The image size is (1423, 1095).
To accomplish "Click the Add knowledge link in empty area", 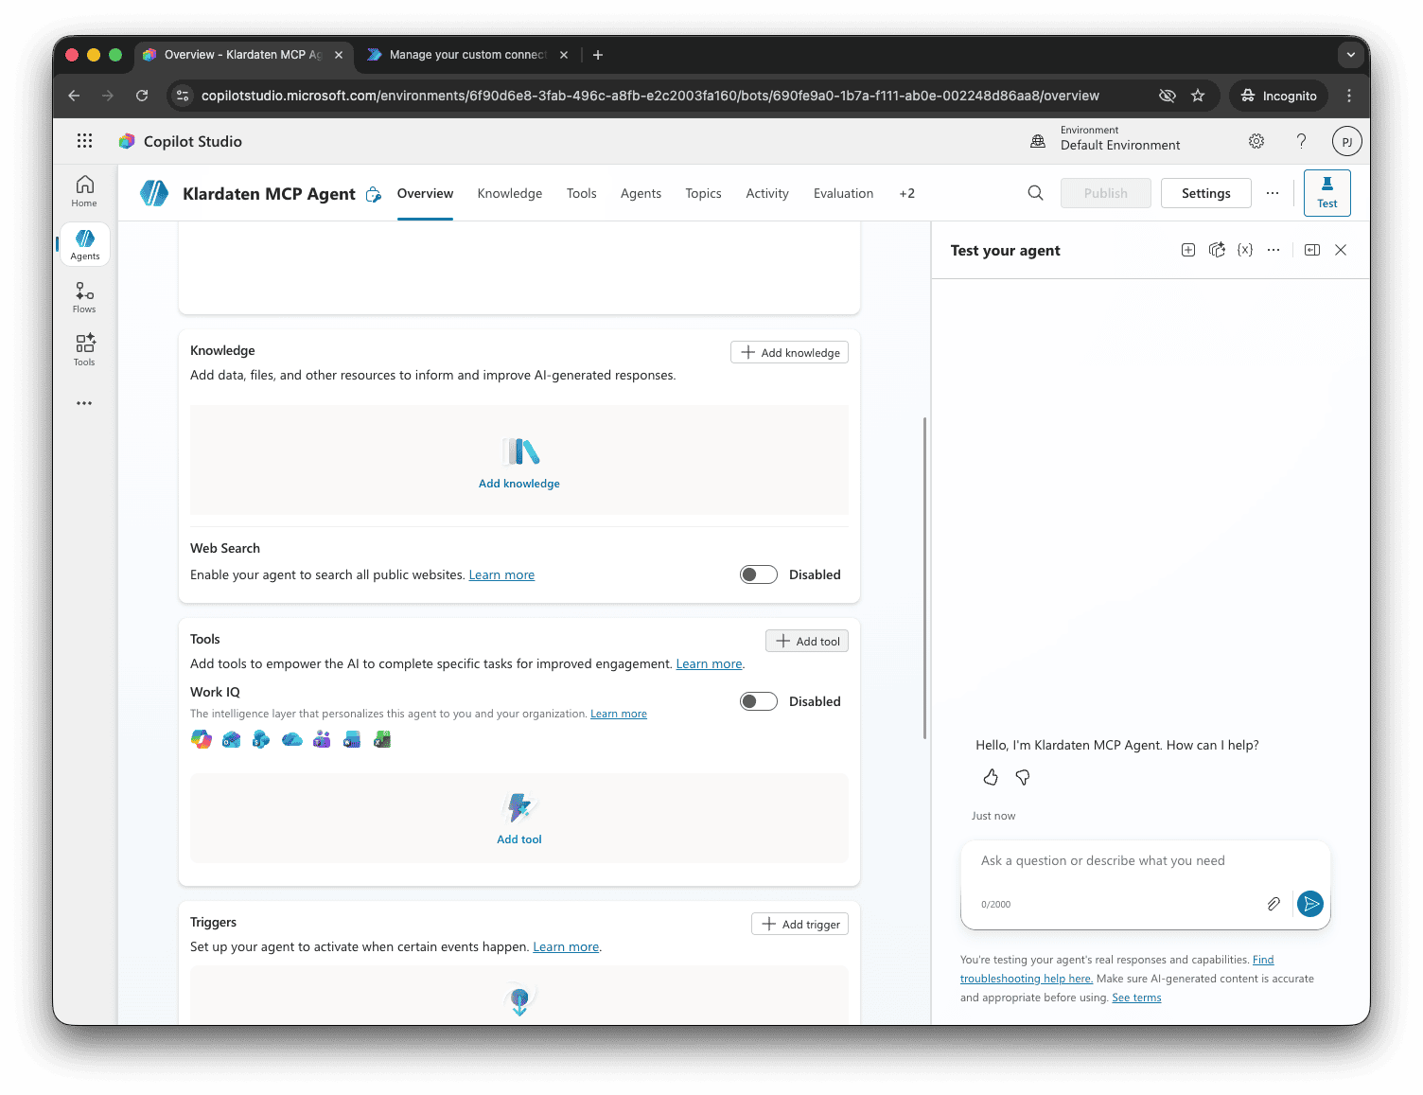I will [519, 484].
